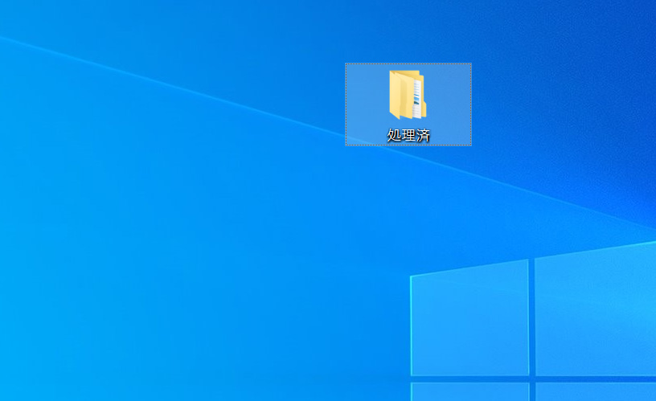Click the vertical divider between Windows logo panes
Viewport: 656px width, 401px height.
pos(531,321)
